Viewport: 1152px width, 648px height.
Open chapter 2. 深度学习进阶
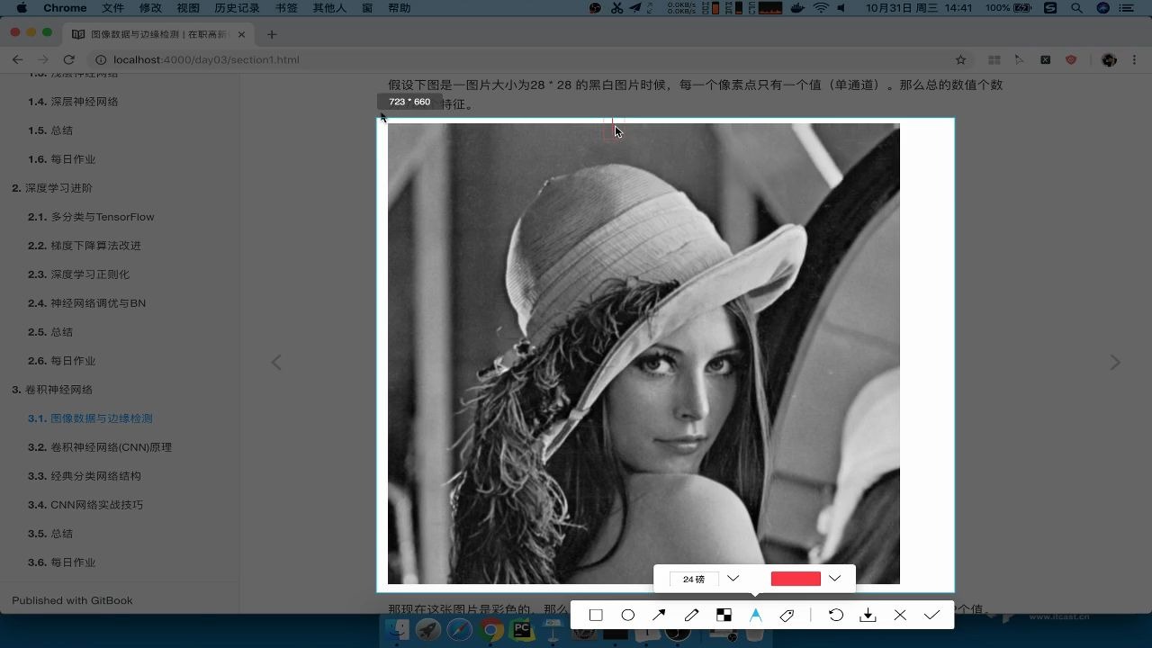(x=51, y=188)
